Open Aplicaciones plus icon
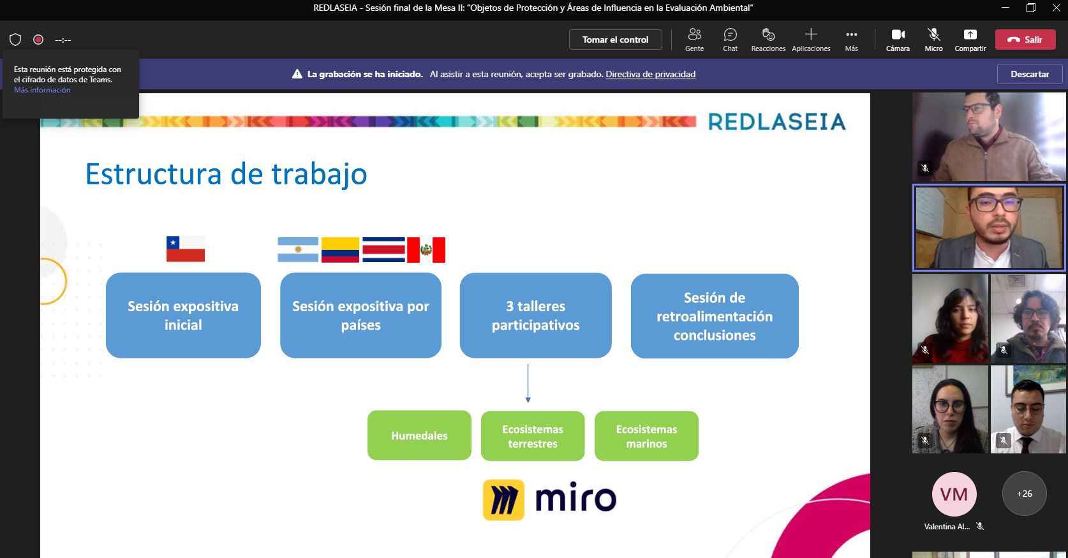The image size is (1068, 558). (x=811, y=40)
